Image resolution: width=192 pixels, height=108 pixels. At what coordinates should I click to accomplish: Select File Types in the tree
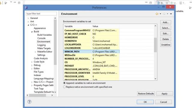pos(39,72)
